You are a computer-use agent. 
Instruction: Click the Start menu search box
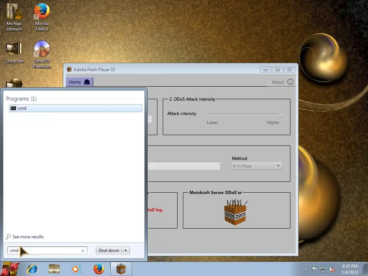[47, 250]
